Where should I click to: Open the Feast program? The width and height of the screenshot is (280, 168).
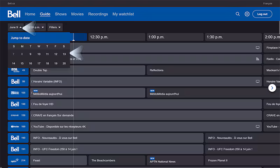[58, 160]
